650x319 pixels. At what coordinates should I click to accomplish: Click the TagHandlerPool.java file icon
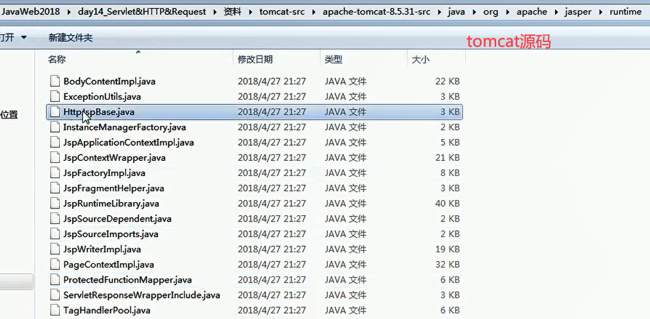coord(55,310)
